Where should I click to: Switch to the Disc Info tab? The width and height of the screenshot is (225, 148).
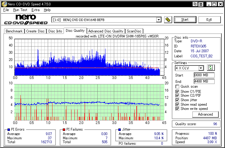(x=55, y=31)
